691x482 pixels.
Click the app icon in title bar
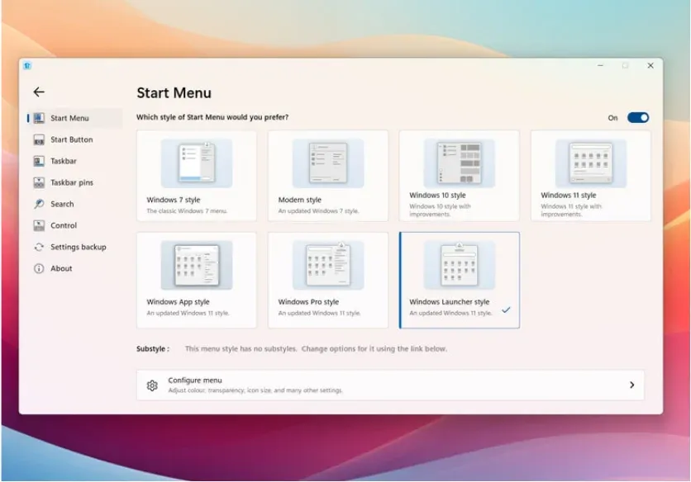point(27,65)
